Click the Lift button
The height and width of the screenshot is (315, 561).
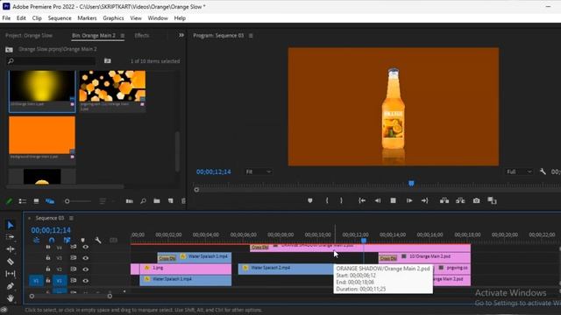point(444,200)
